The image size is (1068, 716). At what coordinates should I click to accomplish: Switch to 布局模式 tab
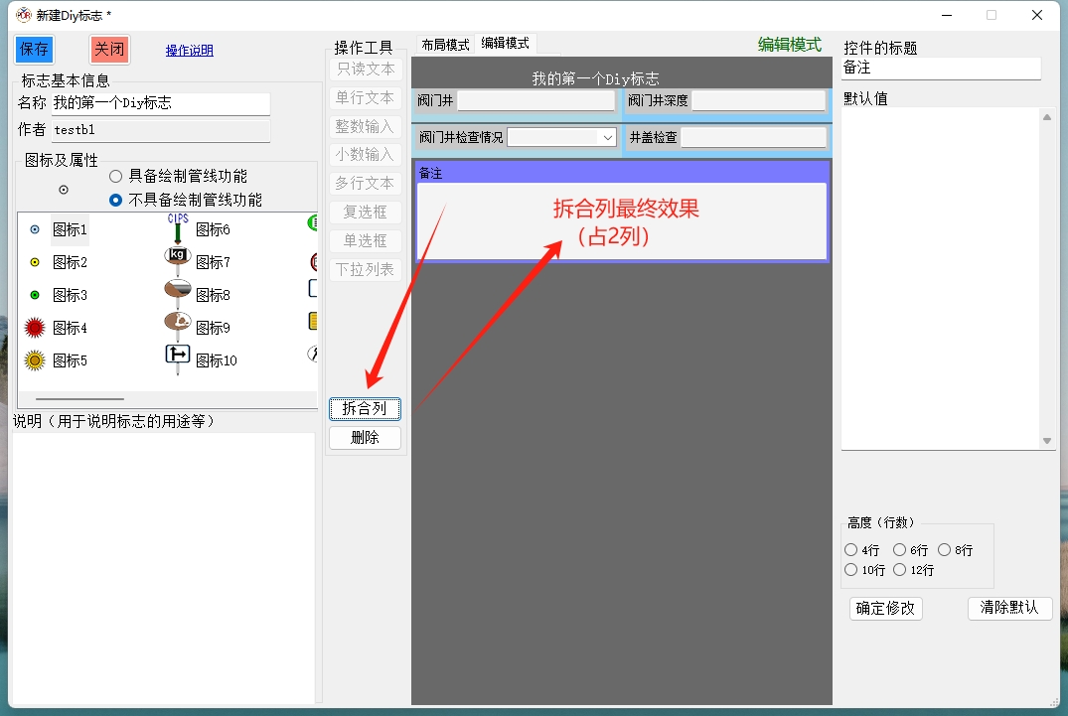tap(445, 45)
